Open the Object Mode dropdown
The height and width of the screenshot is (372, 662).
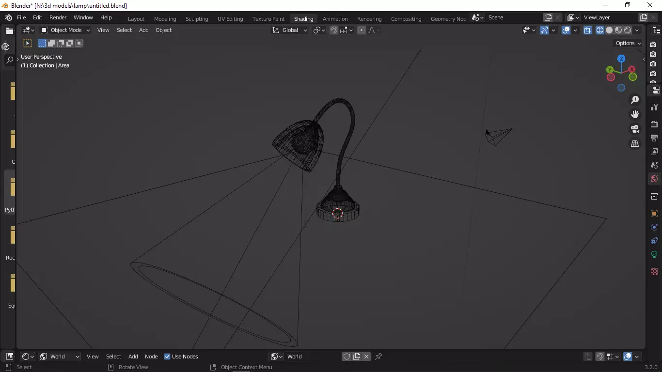click(x=65, y=30)
